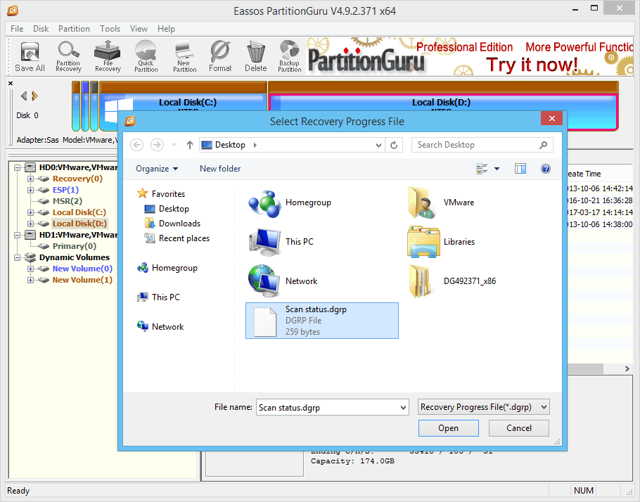Open the Backup Partition tool
The image size is (640, 502).
[x=289, y=57]
